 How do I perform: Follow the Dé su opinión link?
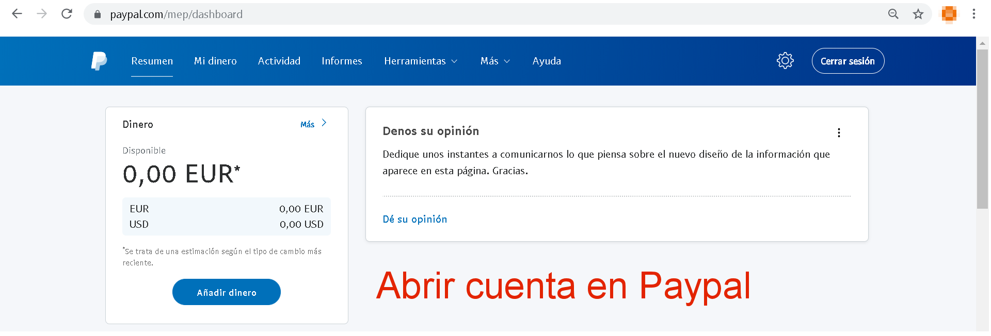415,219
